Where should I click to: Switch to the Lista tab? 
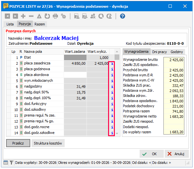pos(10,24)
